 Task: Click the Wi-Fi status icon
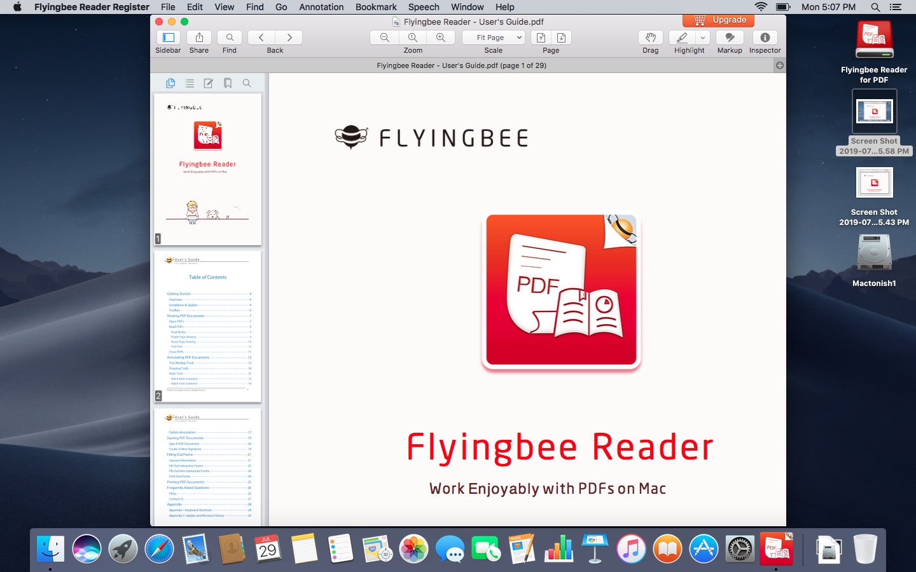click(x=761, y=7)
